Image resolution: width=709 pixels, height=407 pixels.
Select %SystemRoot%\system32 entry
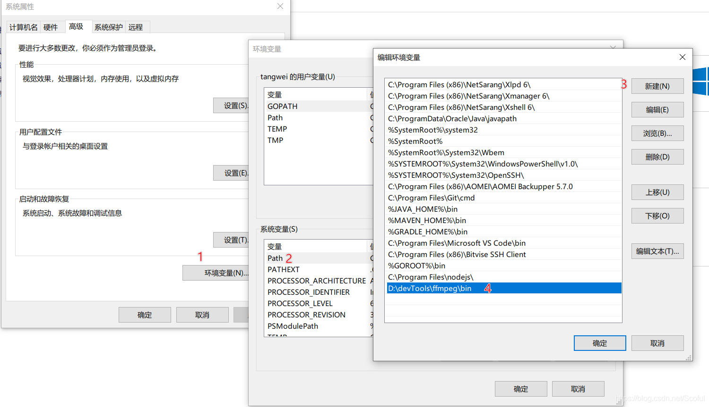(504, 130)
